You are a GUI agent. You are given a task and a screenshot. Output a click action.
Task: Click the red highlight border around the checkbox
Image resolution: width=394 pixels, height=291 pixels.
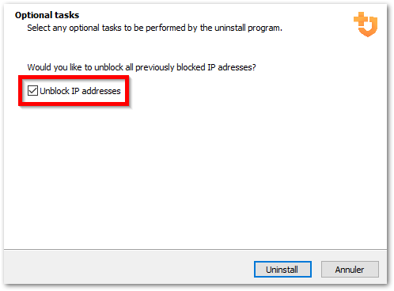pos(74,77)
